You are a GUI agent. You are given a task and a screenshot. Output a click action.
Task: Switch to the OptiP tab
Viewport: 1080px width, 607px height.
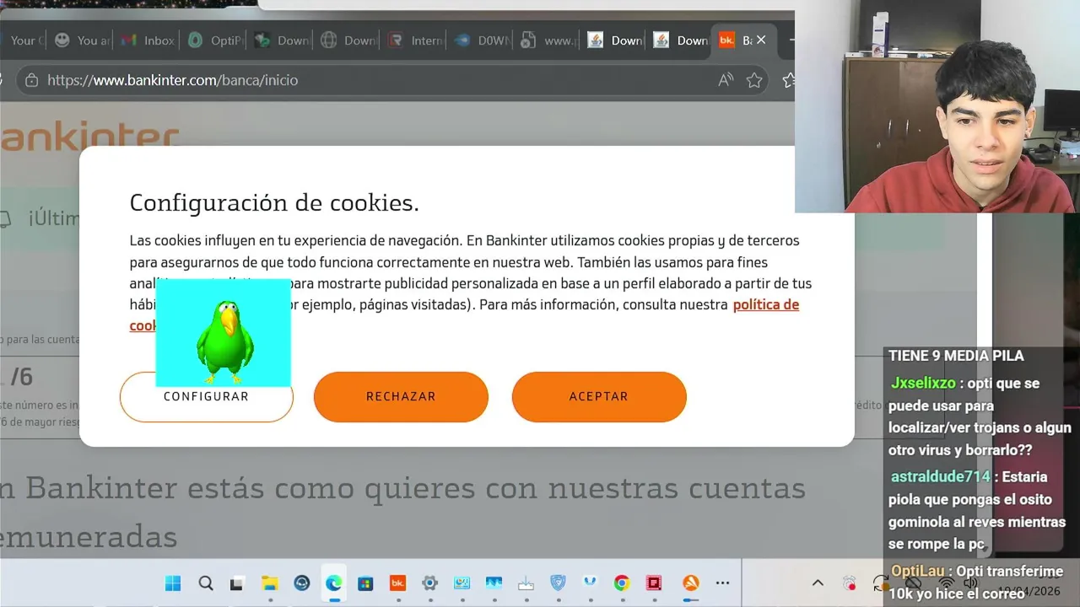(214, 40)
